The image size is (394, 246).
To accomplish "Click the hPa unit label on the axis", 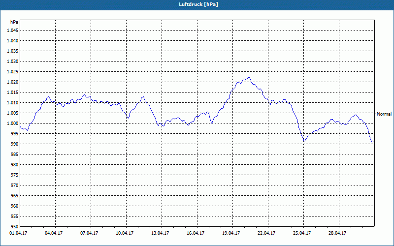I will point(14,22).
